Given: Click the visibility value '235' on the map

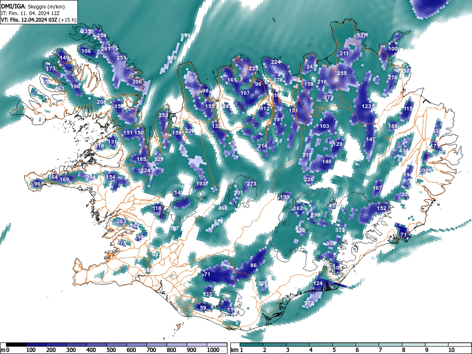Looking at the screenshot, I should (x=86, y=31).
